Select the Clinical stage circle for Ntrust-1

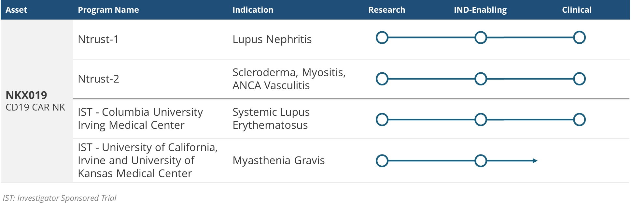coord(579,37)
